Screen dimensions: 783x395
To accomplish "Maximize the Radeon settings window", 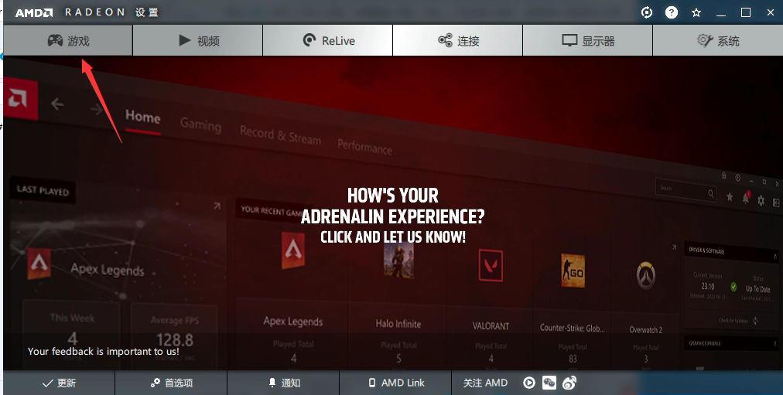I will [x=746, y=12].
